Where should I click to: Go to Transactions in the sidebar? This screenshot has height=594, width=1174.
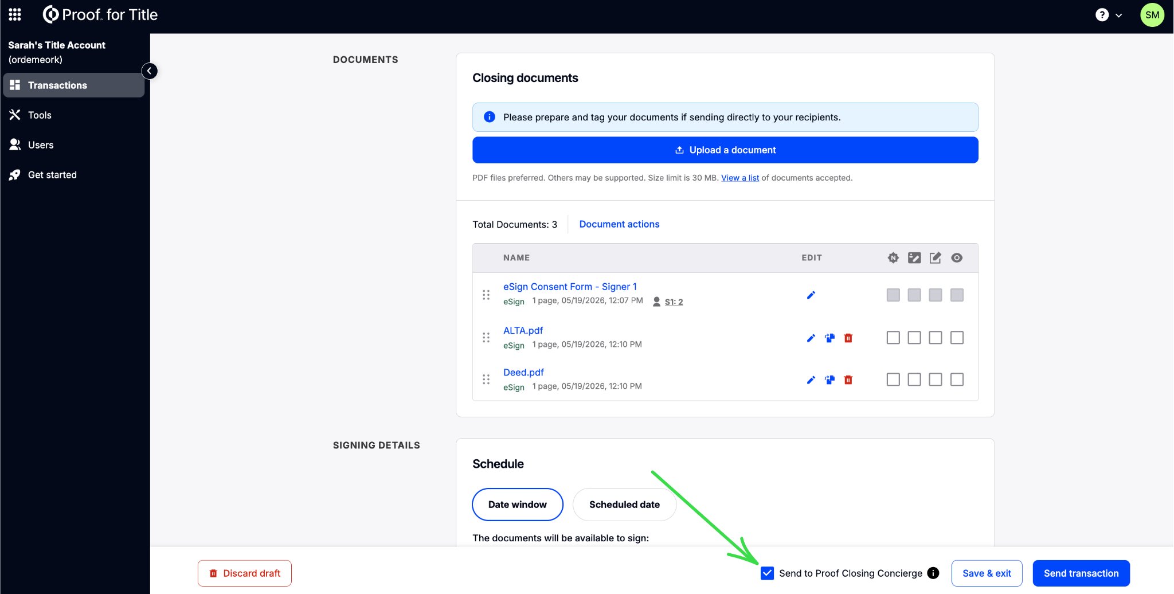point(74,85)
